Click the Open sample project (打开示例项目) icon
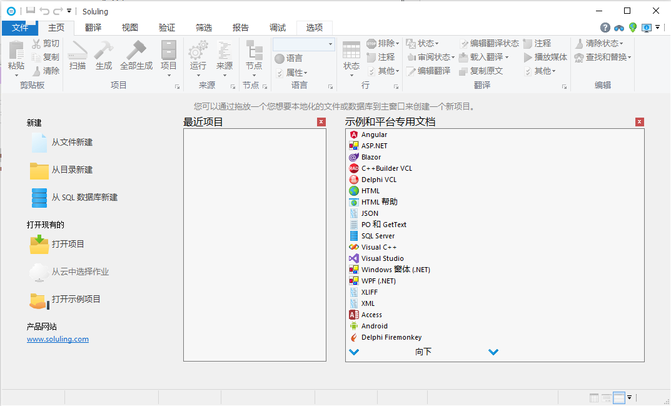Viewport: 671px width, 406px height. 39,300
